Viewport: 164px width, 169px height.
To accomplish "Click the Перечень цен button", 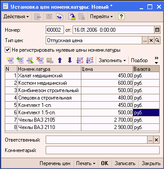I will 55,163.
